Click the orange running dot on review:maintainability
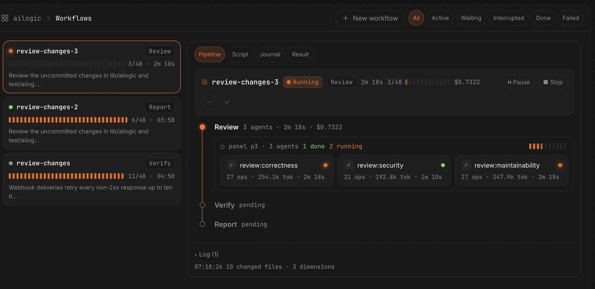This screenshot has width=595, height=289. (560, 165)
